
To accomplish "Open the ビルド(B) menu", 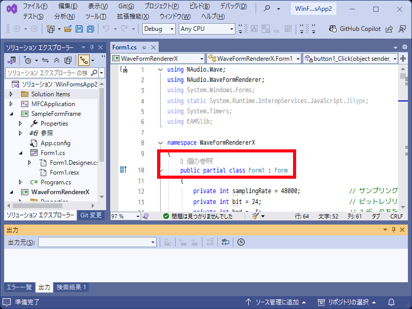I will click(199, 6).
